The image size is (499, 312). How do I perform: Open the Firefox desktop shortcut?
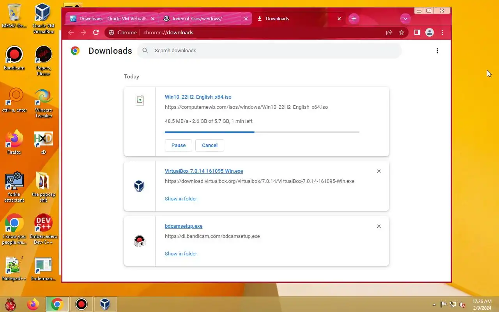(14, 142)
